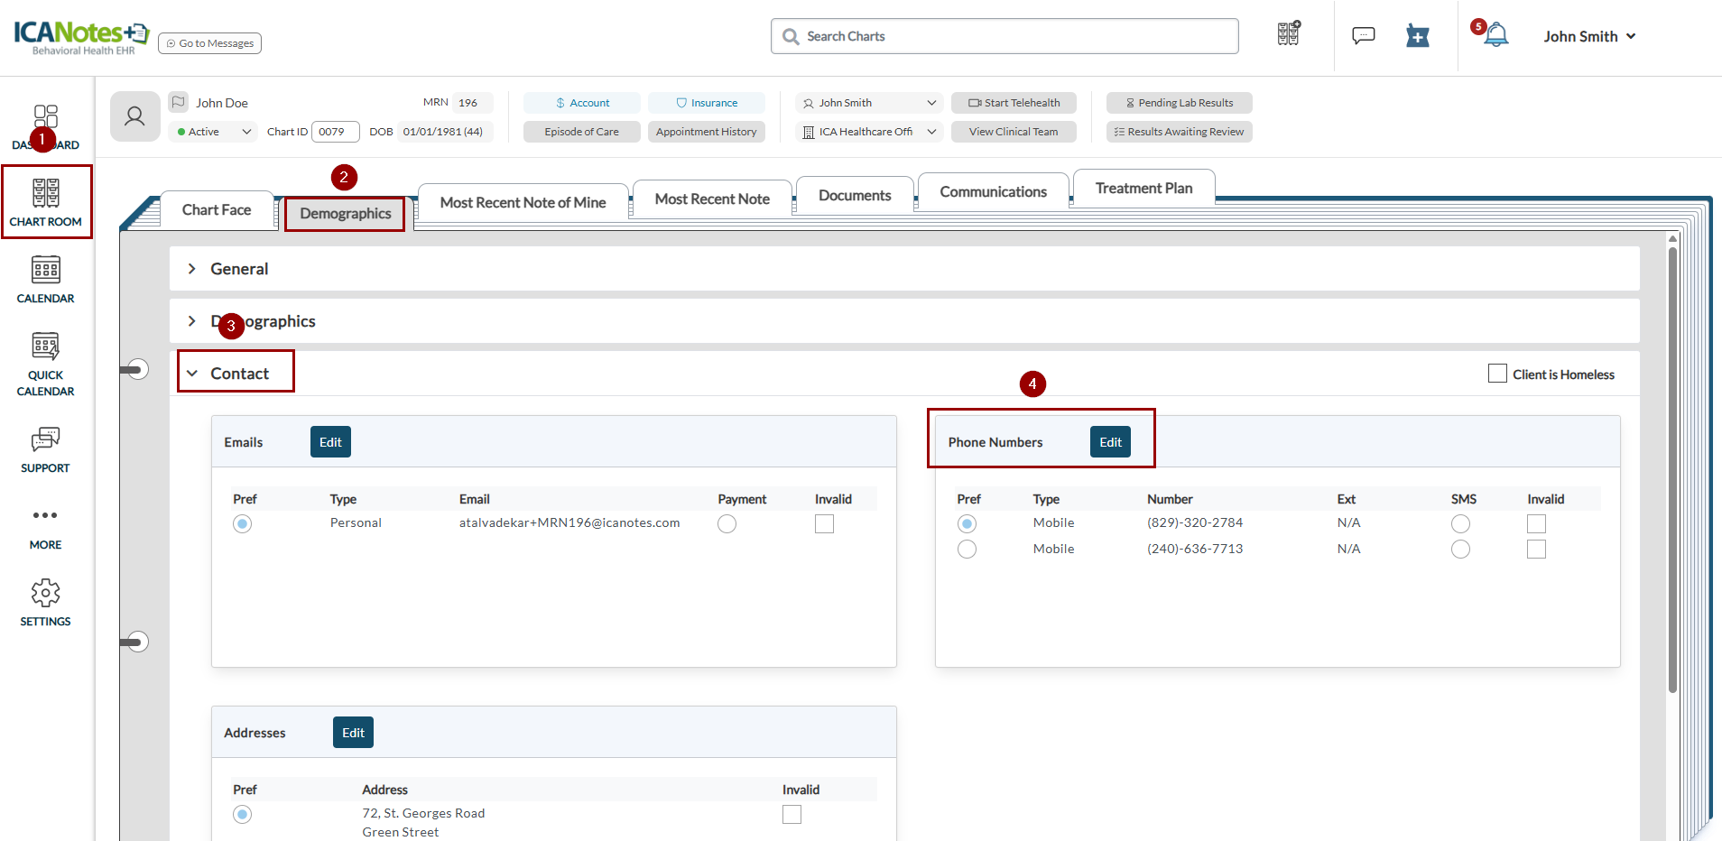Click the prescription cart icon
Image resolution: width=1722 pixels, height=841 pixels.
click(1418, 36)
